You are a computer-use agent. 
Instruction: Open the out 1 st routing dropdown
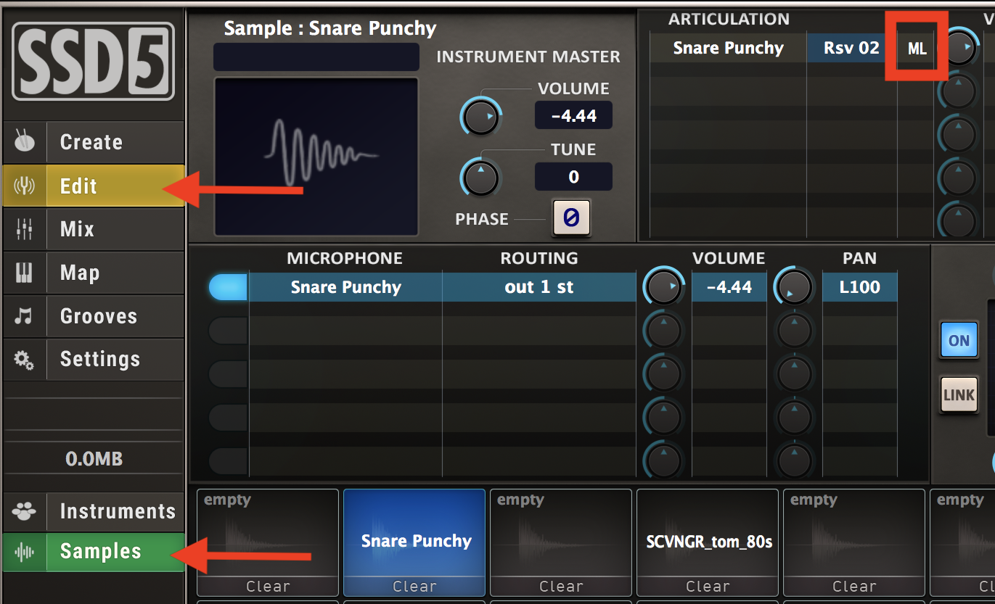(539, 287)
